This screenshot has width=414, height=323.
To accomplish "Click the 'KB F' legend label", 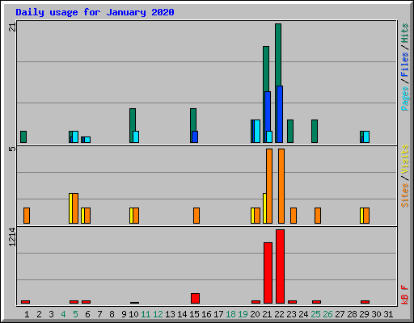I will coord(404,295).
